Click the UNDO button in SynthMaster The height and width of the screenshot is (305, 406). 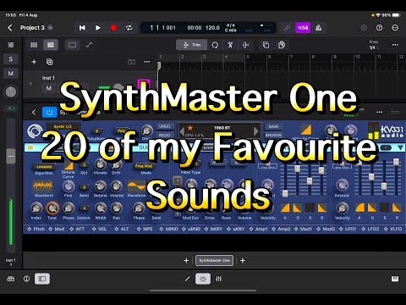pyautogui.click(x=165, y=126)
